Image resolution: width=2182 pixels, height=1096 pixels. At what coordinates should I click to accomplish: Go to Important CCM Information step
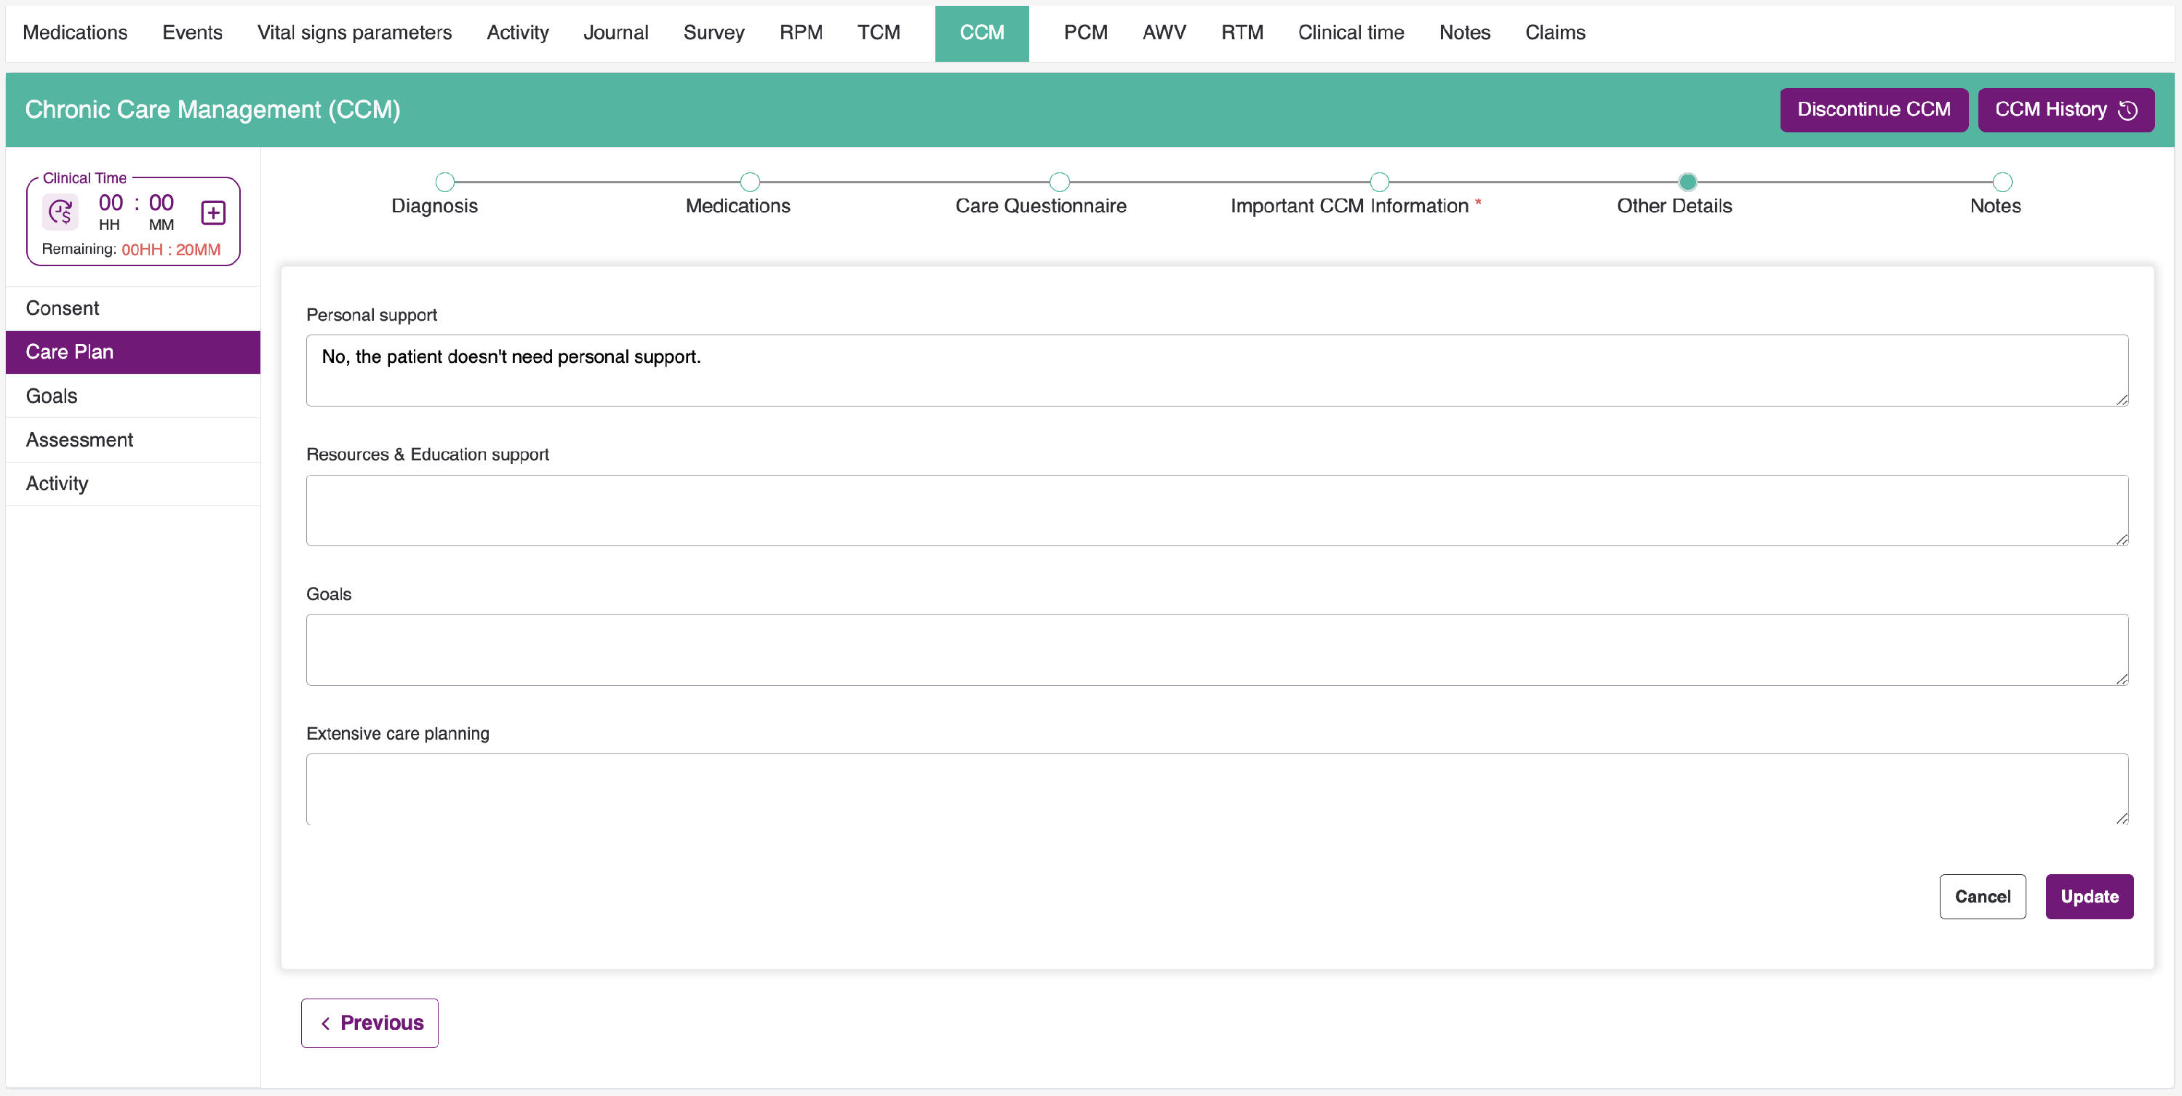(x=1379, y=182)
